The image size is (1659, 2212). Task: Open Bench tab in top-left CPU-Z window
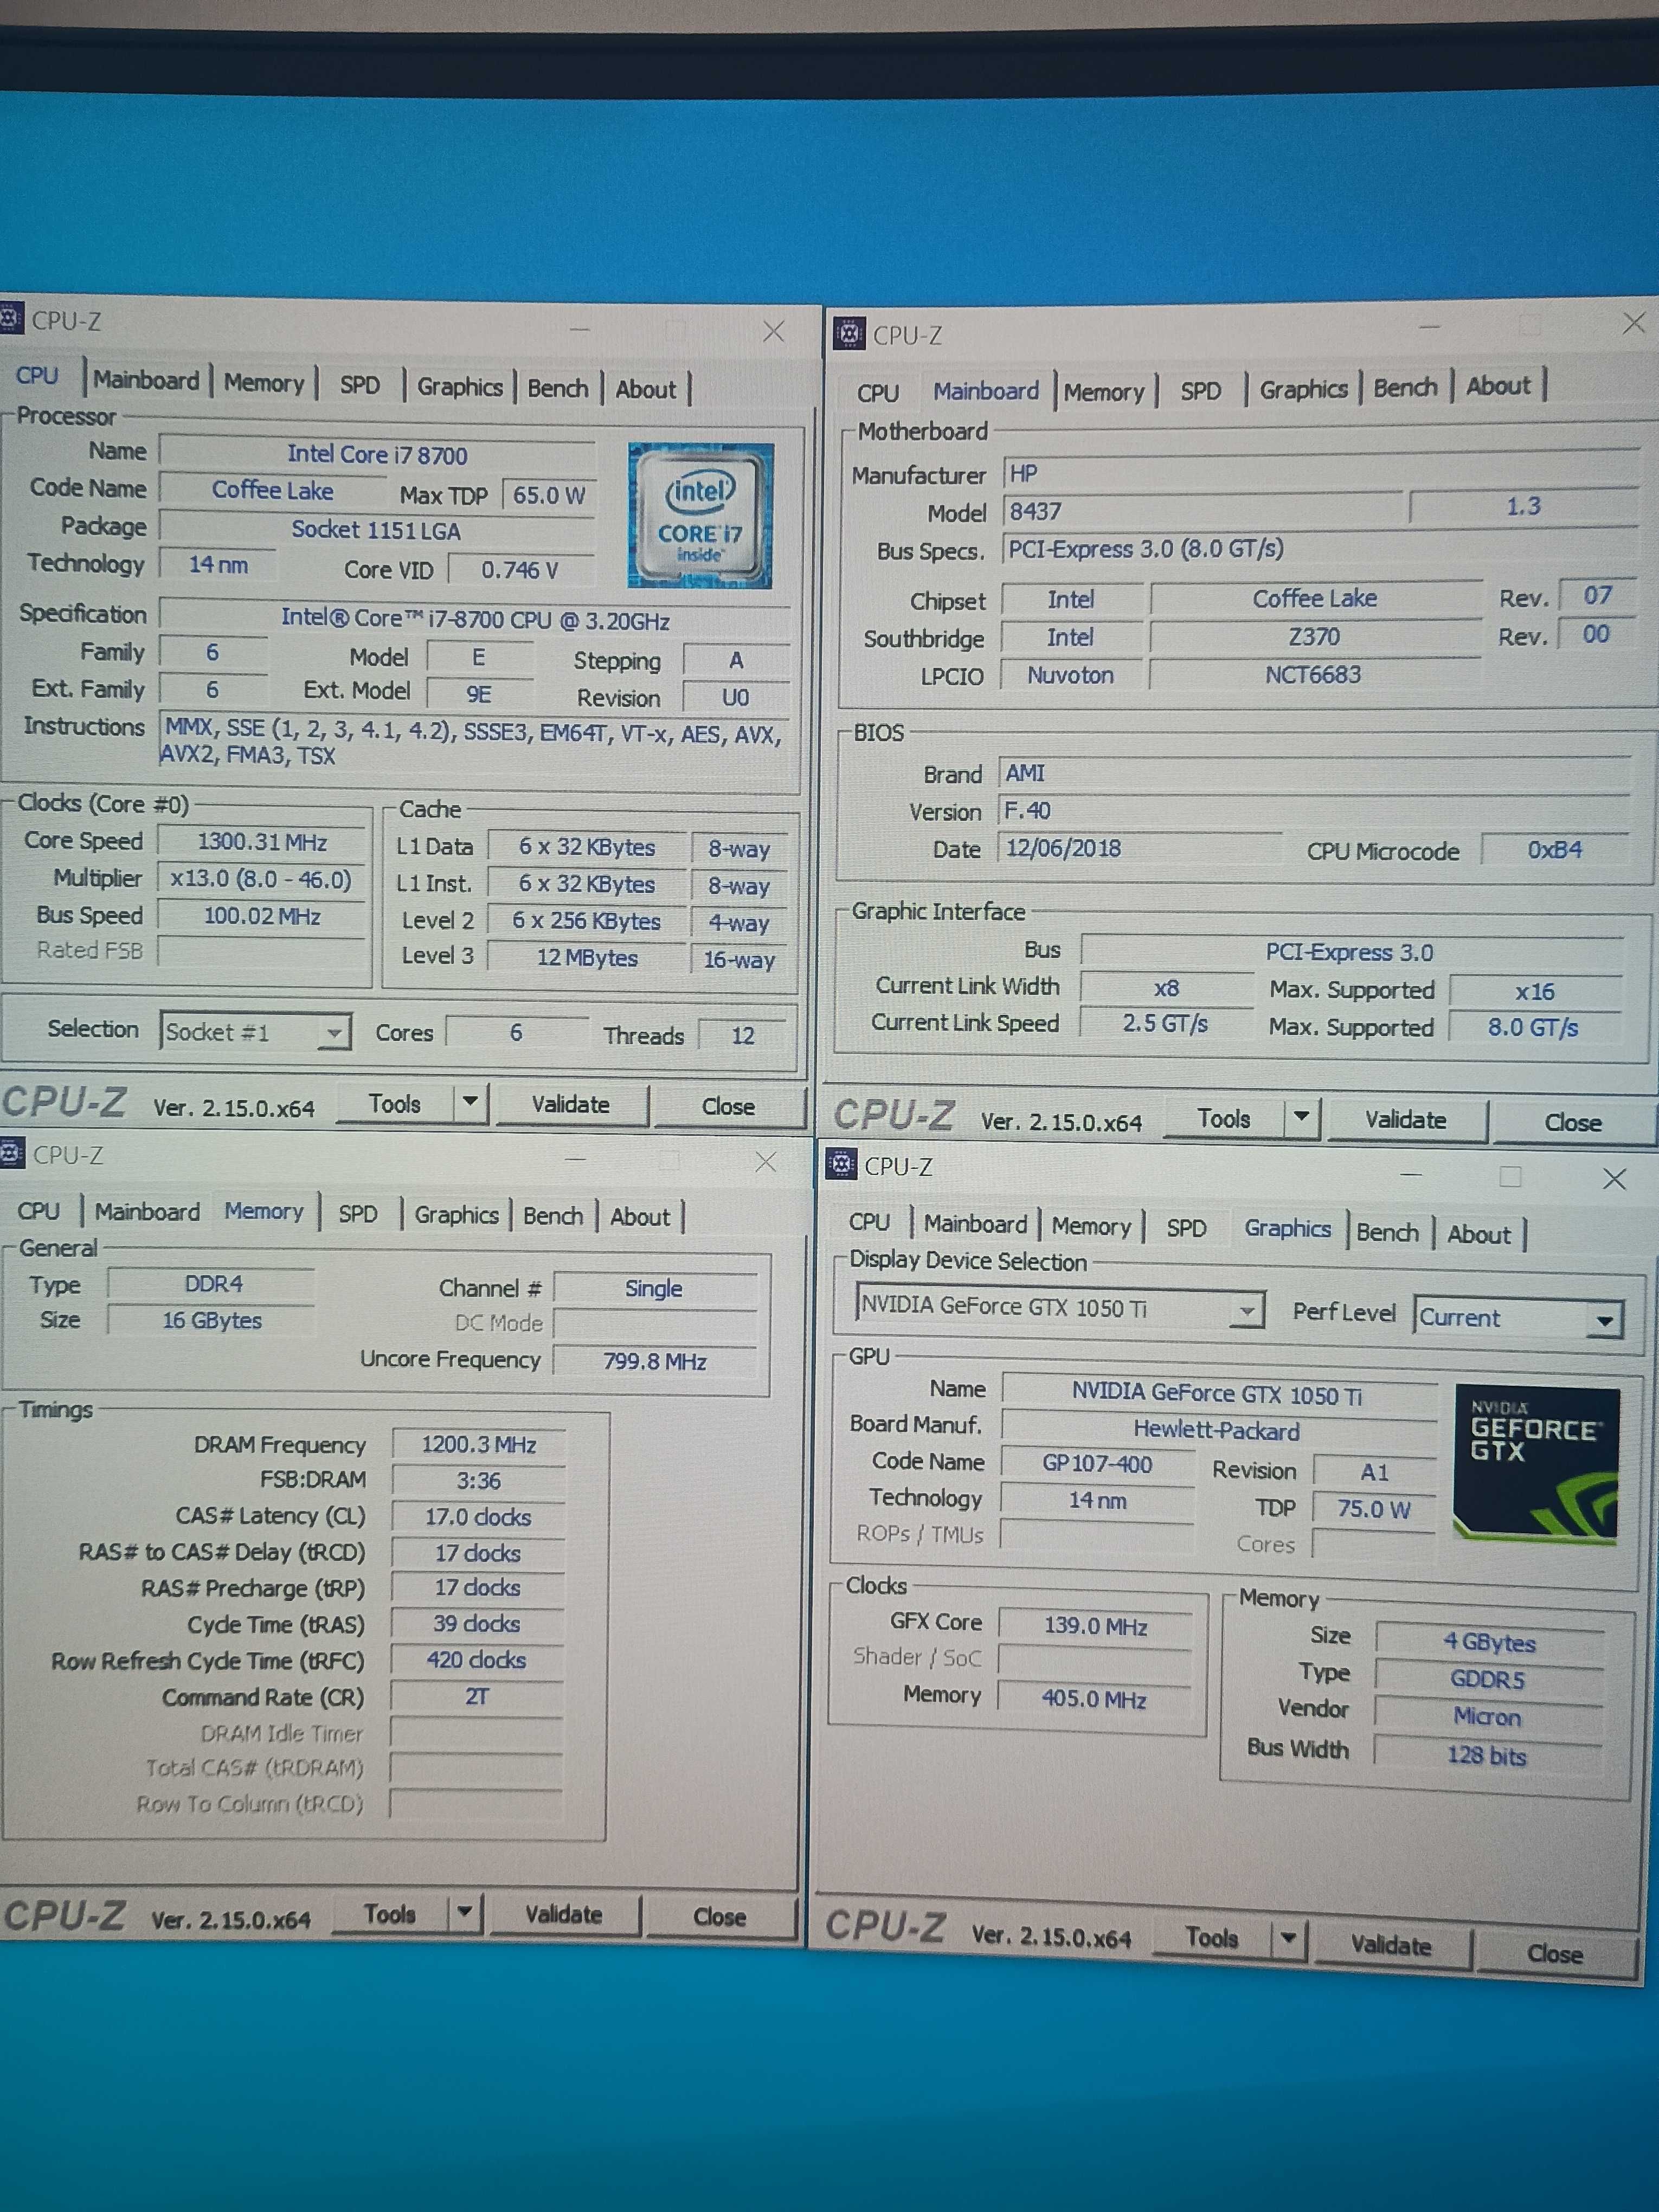tap(558, 388)
